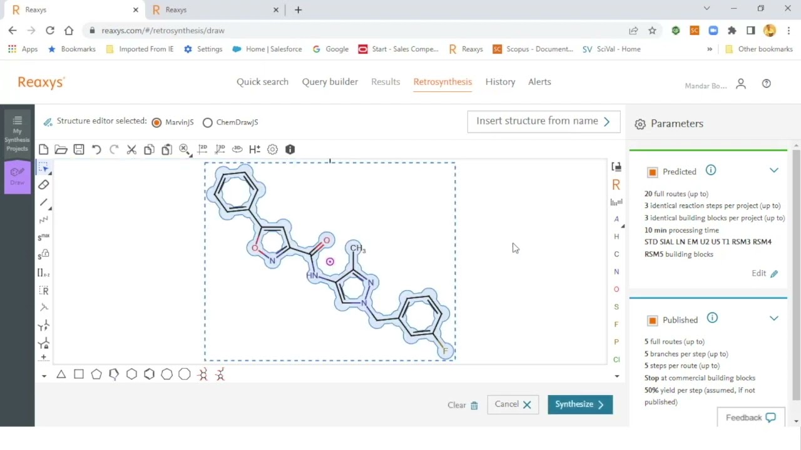Add a benzene ring template
Viewport: 801px width, 450px height.
coord(149,374)
